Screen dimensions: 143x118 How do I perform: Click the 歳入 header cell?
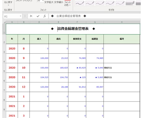click(39, 39)
